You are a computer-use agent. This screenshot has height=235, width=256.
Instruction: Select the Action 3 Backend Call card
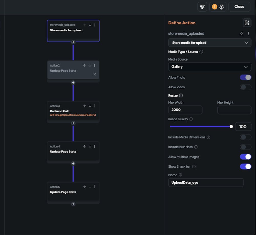click(x=73, y=112)
